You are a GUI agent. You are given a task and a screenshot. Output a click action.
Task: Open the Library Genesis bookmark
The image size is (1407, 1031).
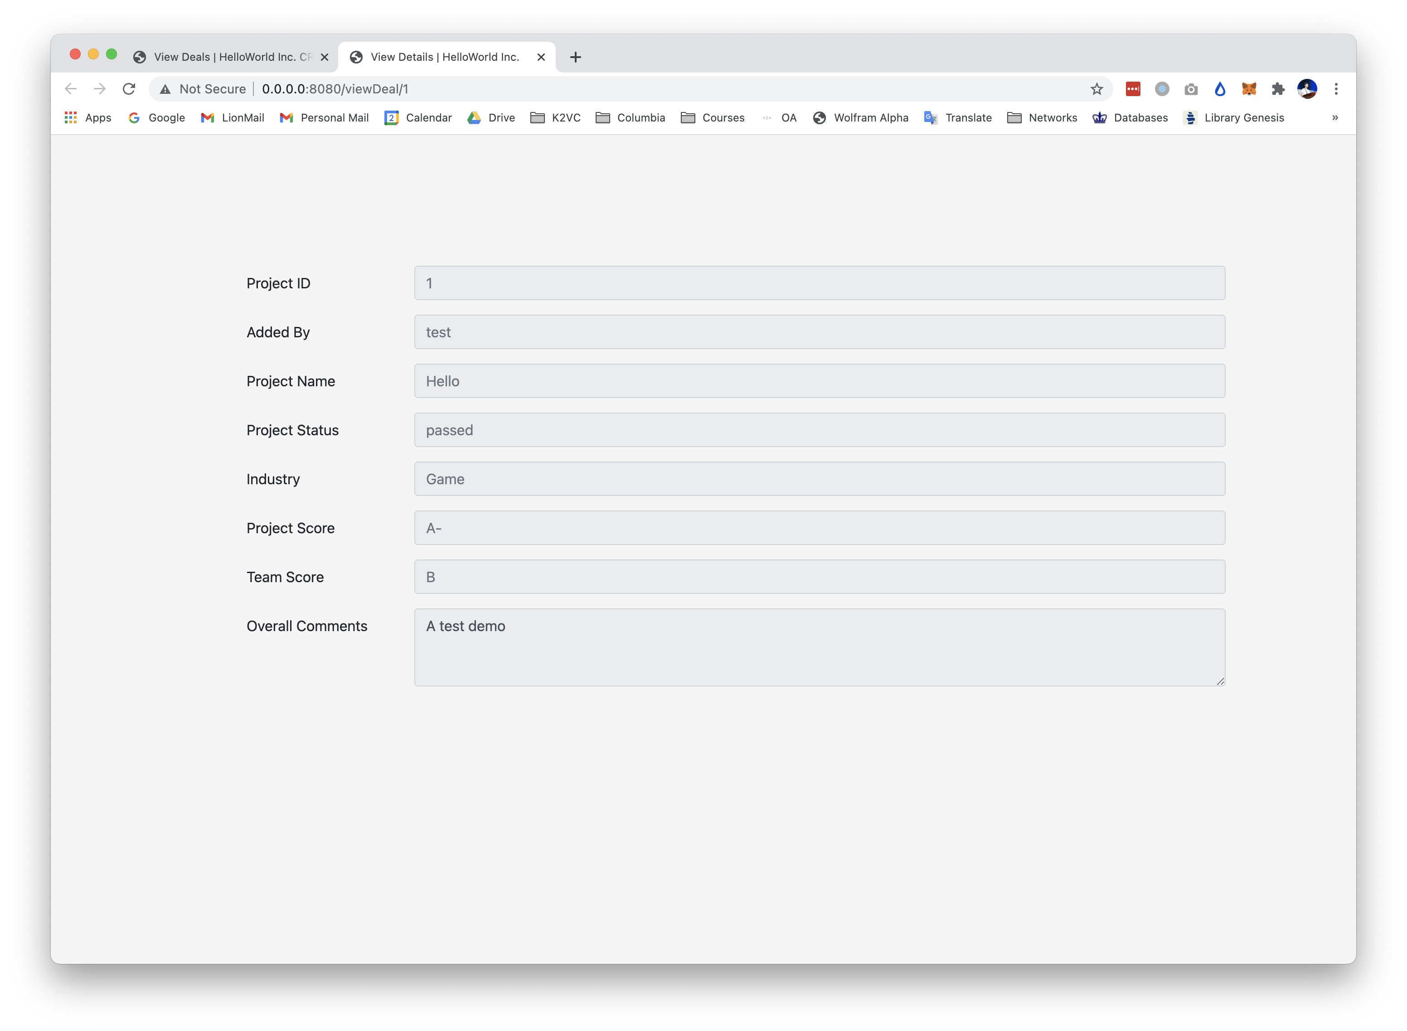tap(1233, 118)
